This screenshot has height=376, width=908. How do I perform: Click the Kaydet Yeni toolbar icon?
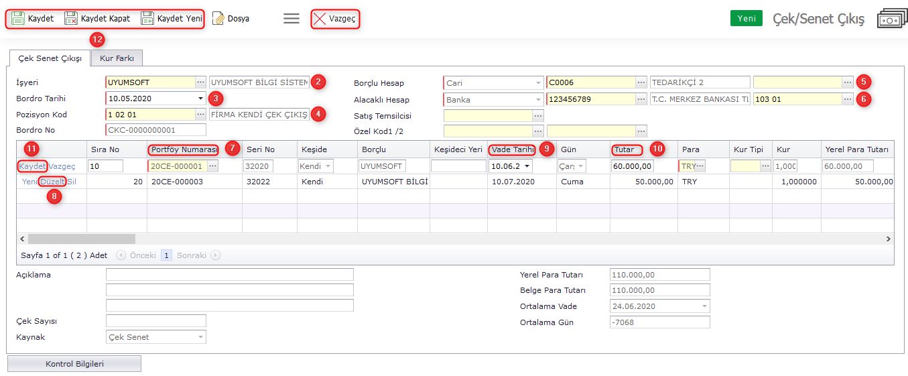[147, 19]
